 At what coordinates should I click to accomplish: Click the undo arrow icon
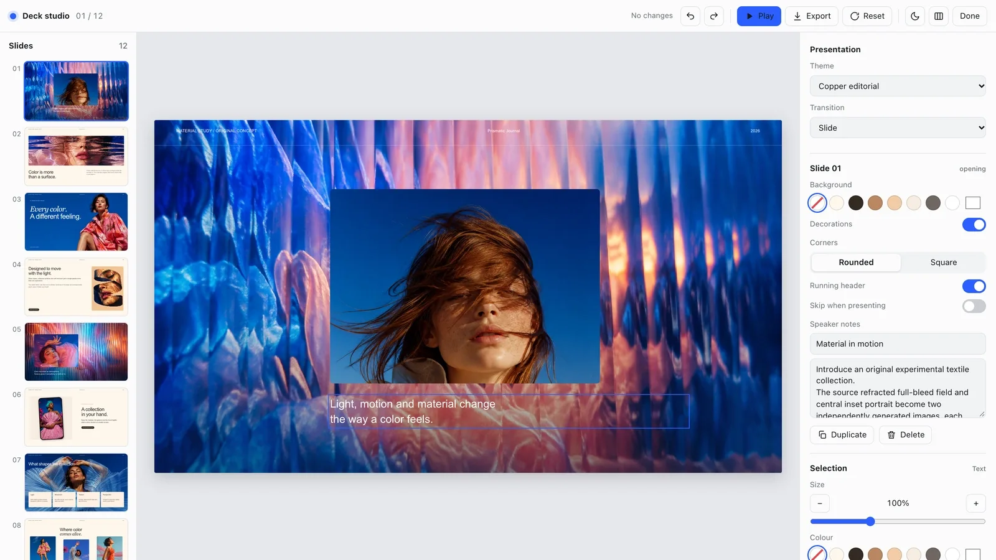coord(690,16)
